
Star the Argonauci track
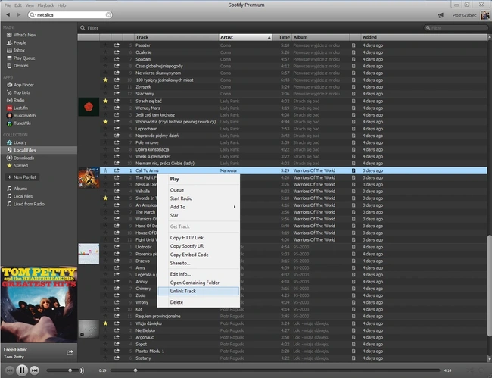[x=105, y=337]
